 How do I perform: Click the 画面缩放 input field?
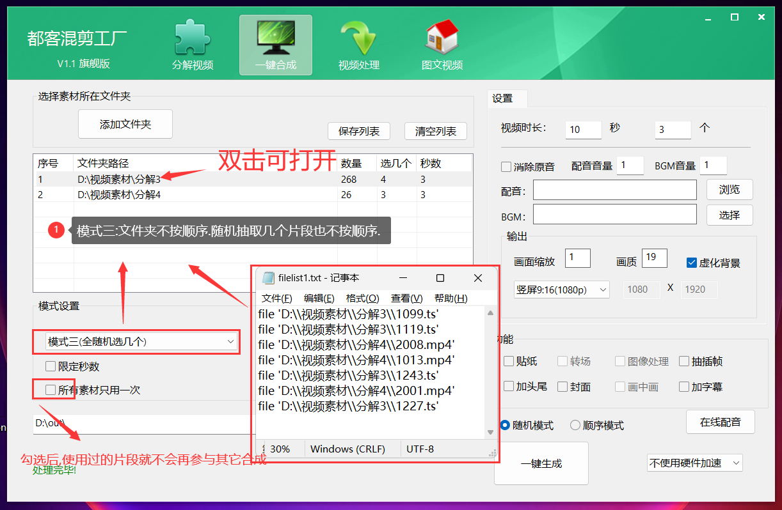[578, 258]
